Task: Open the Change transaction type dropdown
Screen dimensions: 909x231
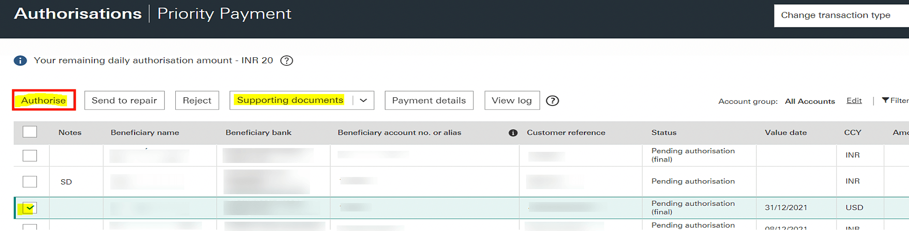Action: click(841, 15)
